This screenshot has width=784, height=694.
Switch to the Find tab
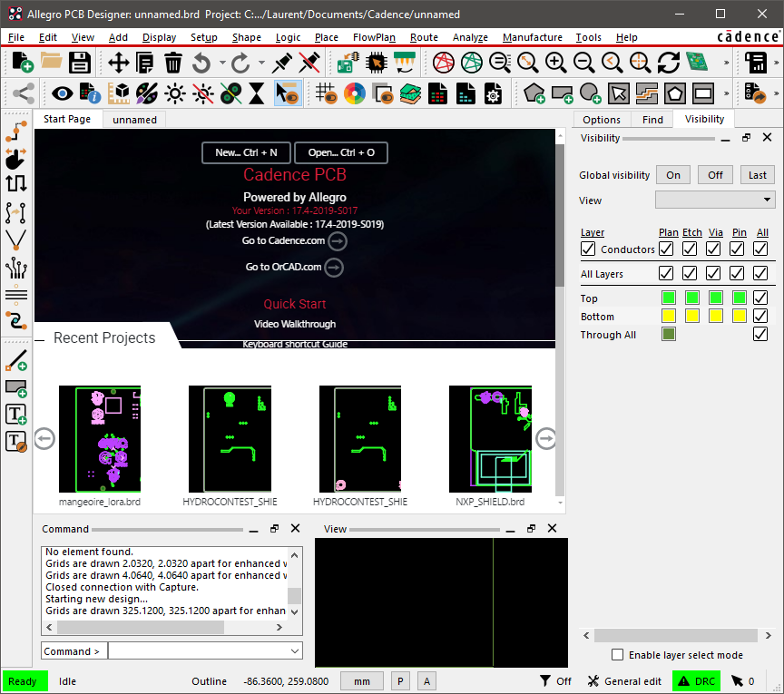pos(652,120)
